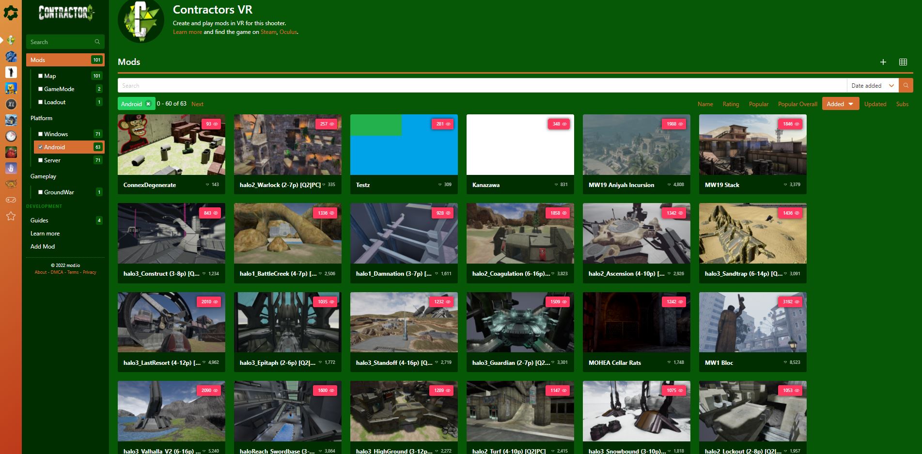
Task: Go to Next page of results
Action: (x=197, y=104)
